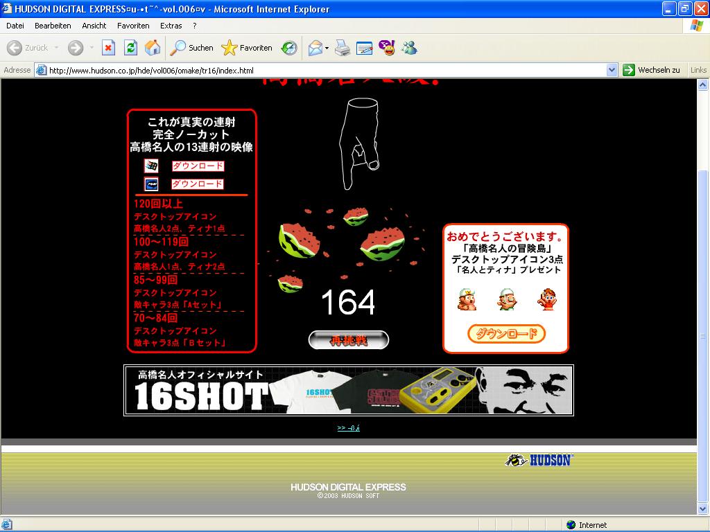710x532 pixels.
Task: Open the Yahoo messenger smiley icon
Action: tap(387, 48)
